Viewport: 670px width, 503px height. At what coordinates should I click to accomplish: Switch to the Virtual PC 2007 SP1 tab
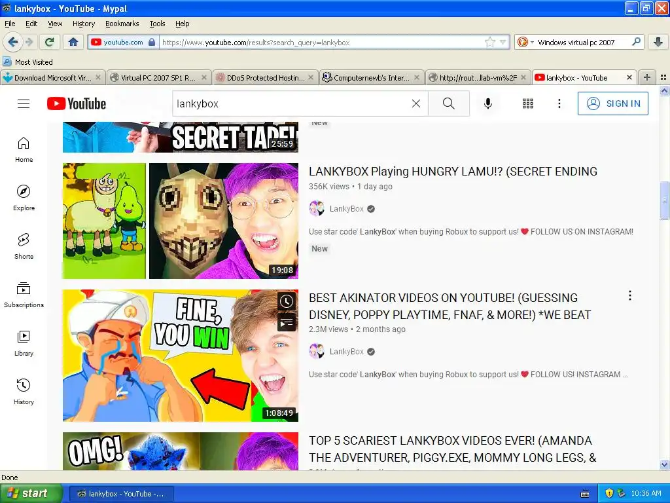point(158,77)
